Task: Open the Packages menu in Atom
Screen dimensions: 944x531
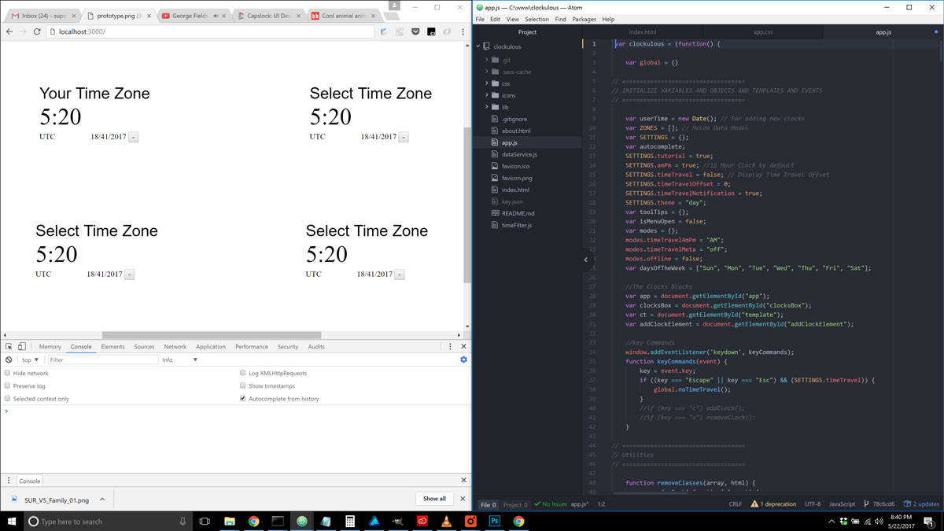Action: [584, 20]
